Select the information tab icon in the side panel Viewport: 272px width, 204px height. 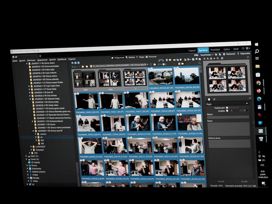[209, 99]
